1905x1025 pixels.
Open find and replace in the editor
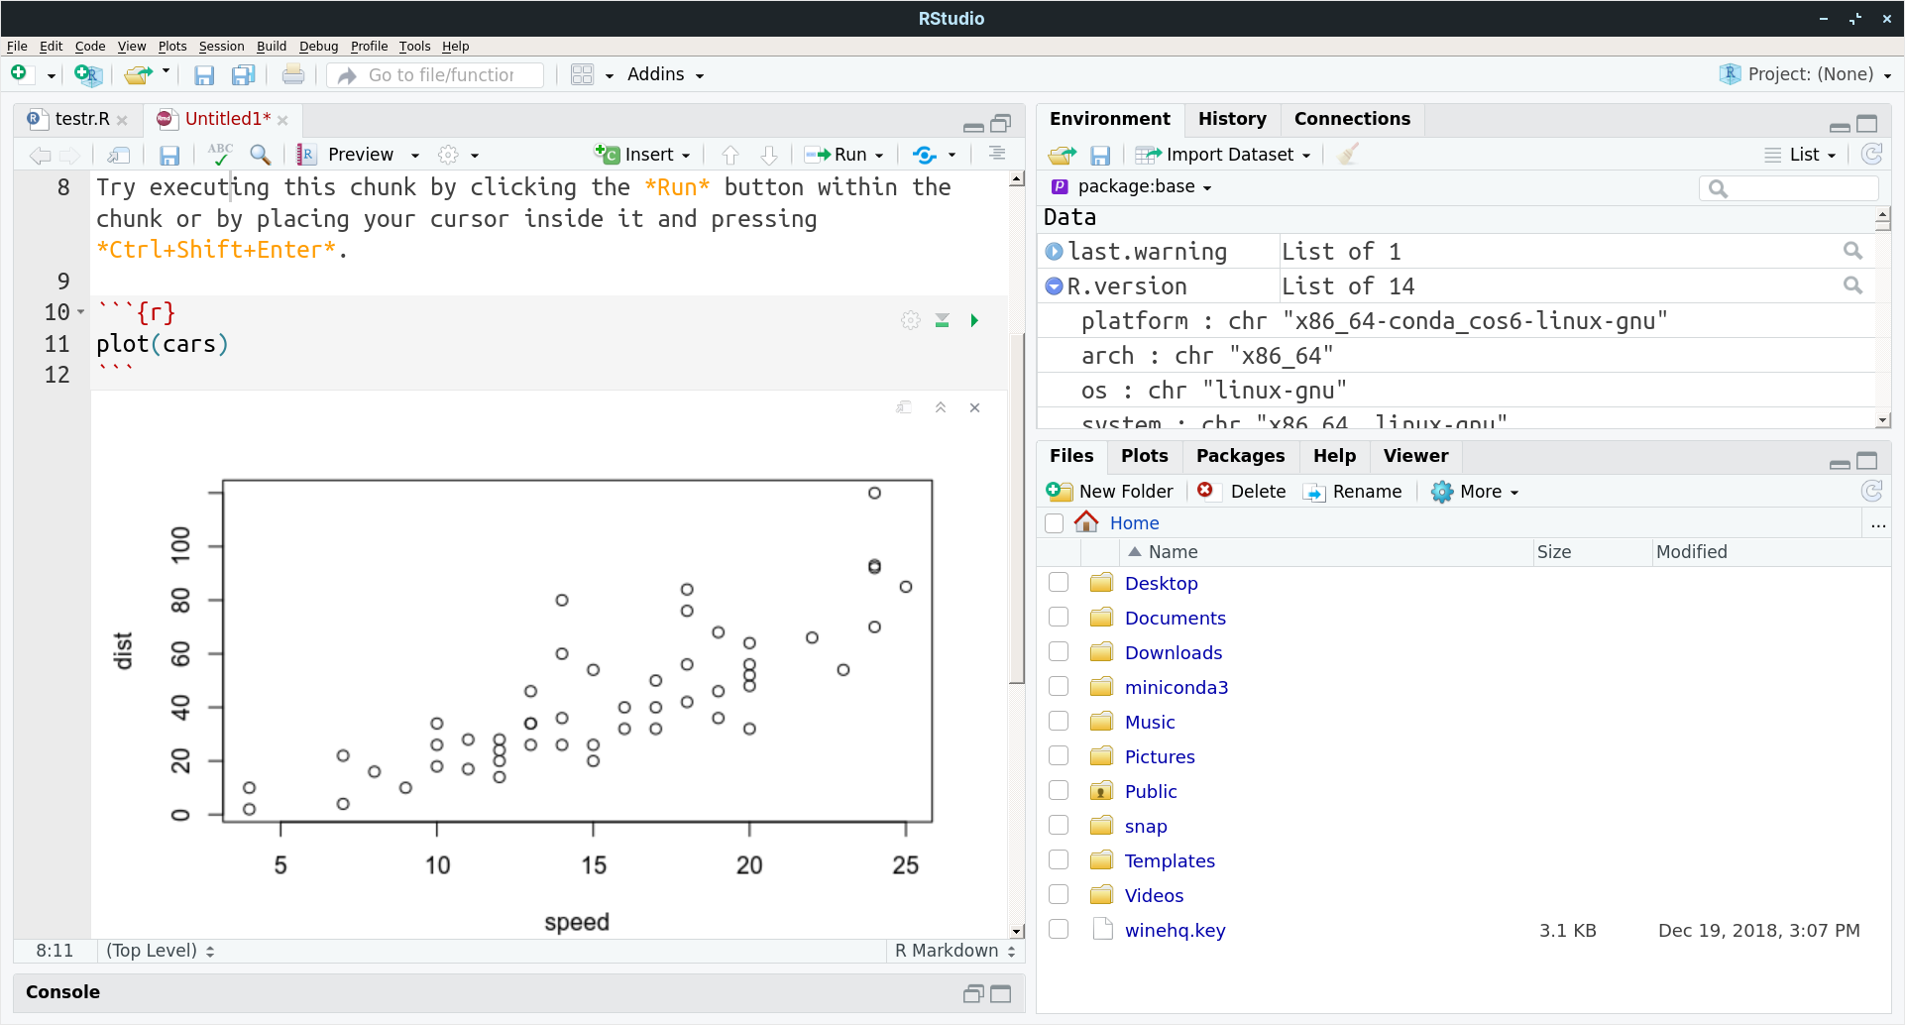260,154
